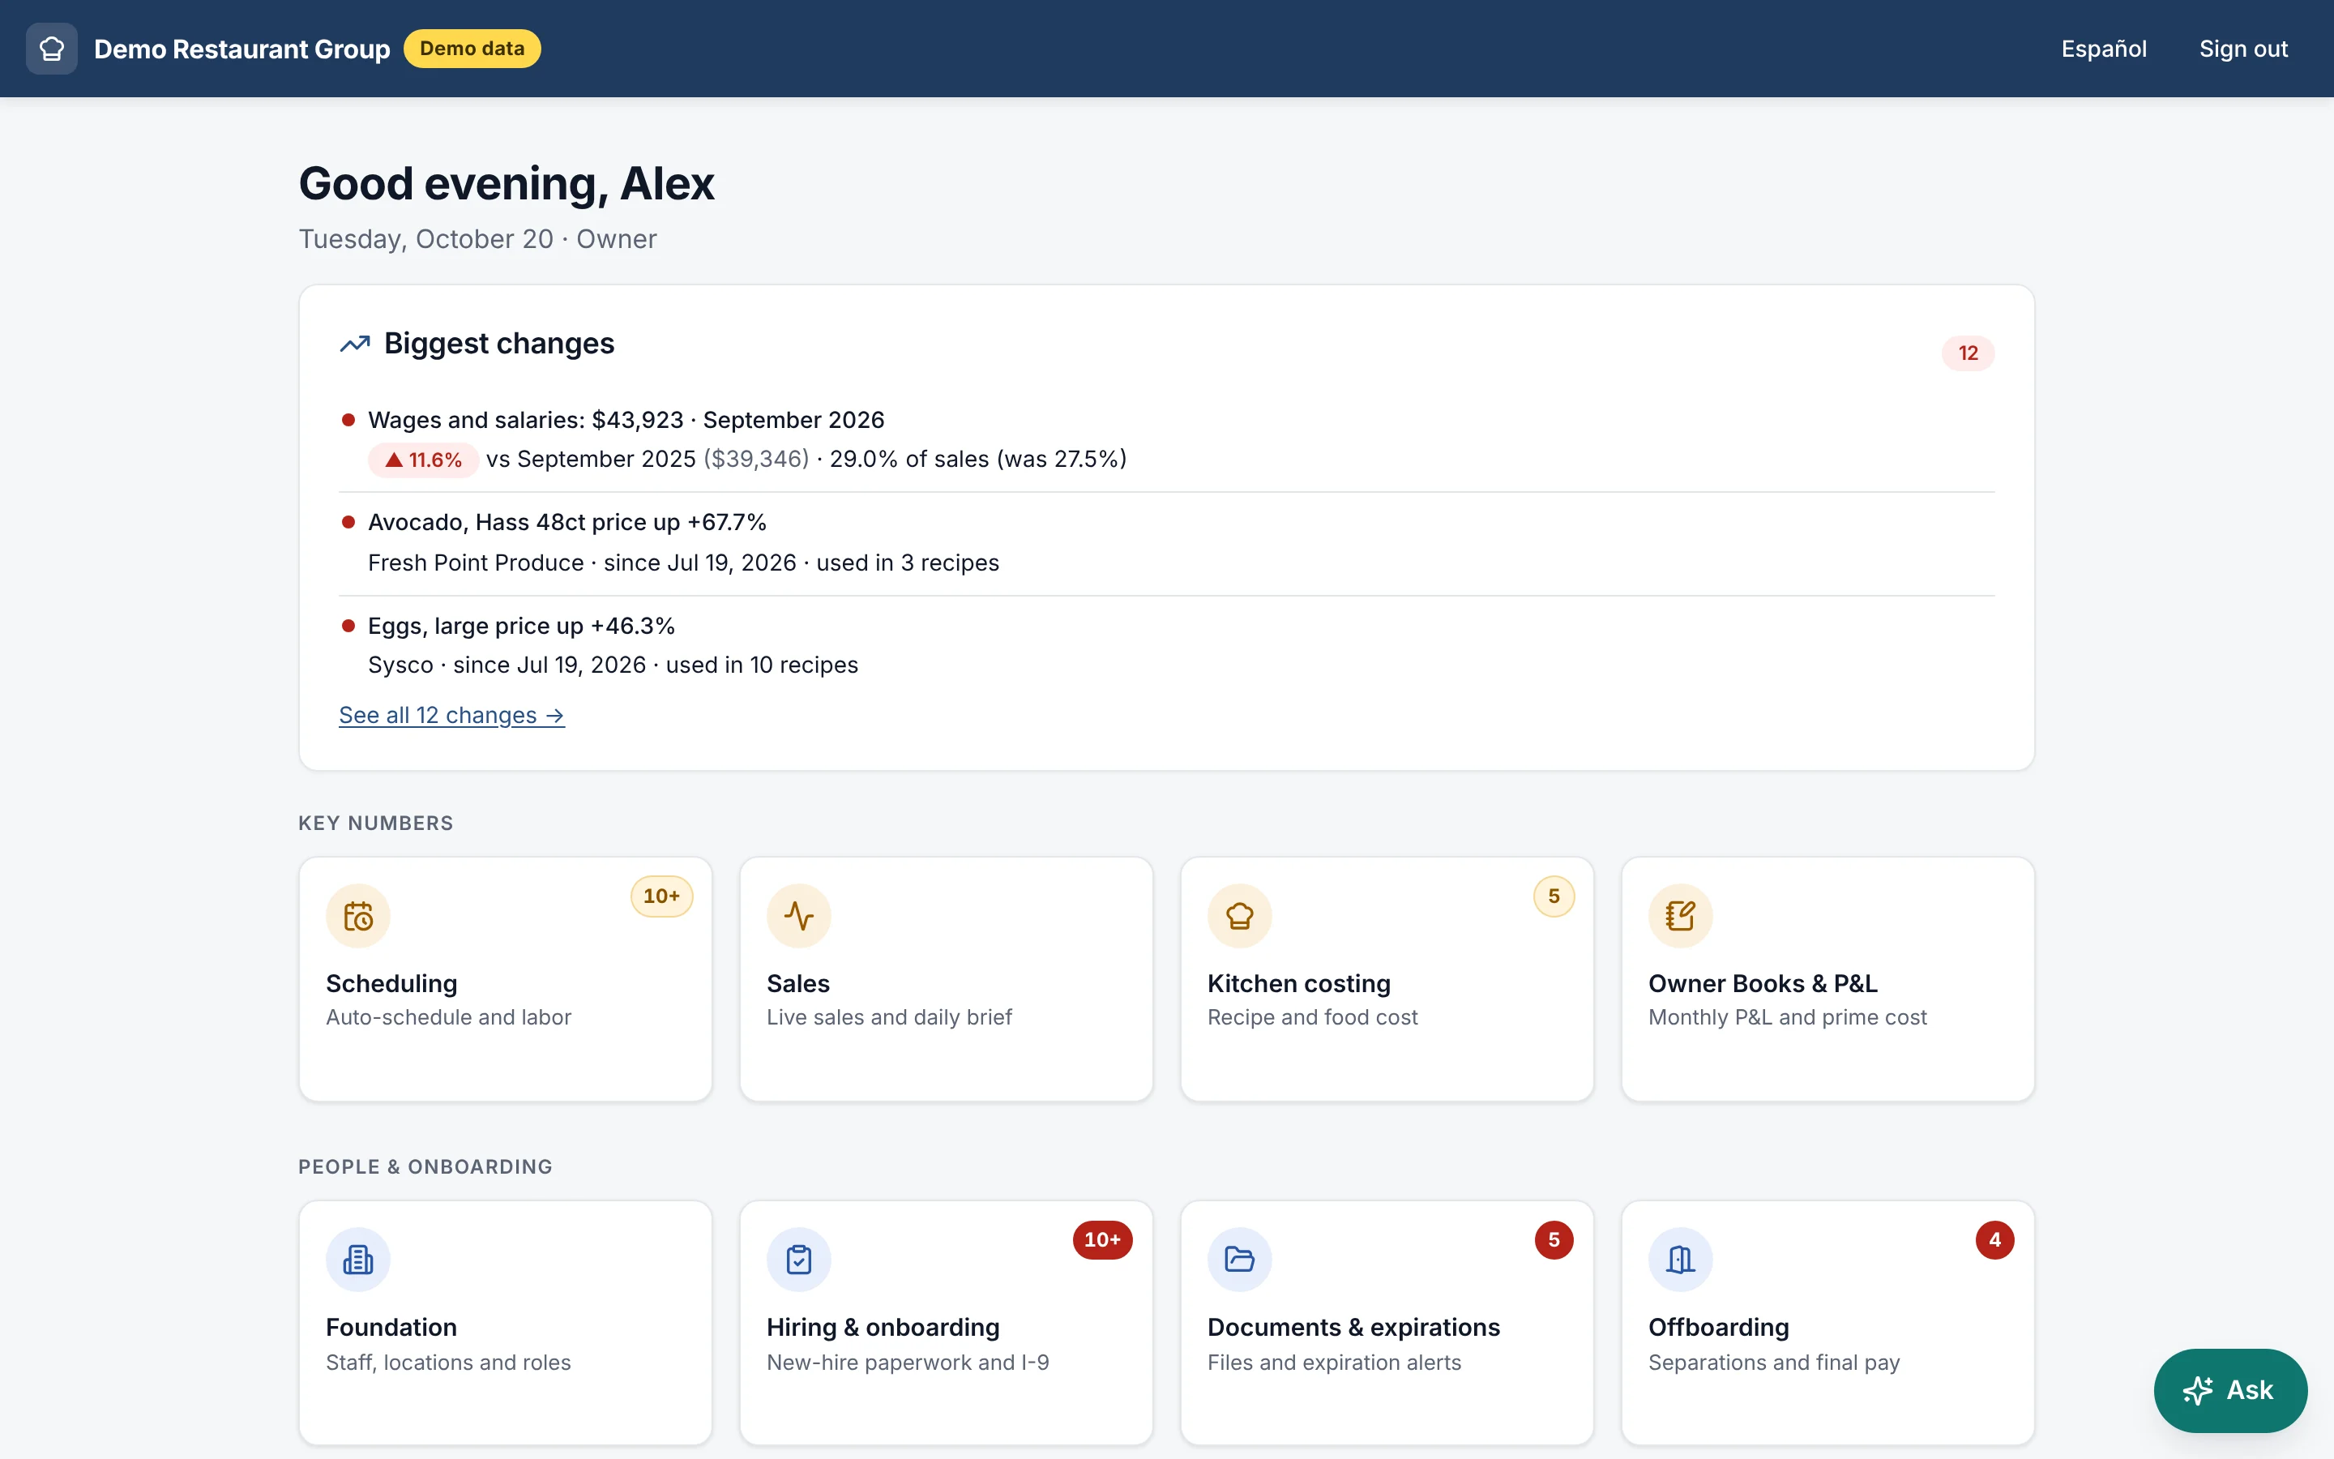Follow the See all 12 changes link
This screenshot has width=2334, height=1459.
click(451, 715)
